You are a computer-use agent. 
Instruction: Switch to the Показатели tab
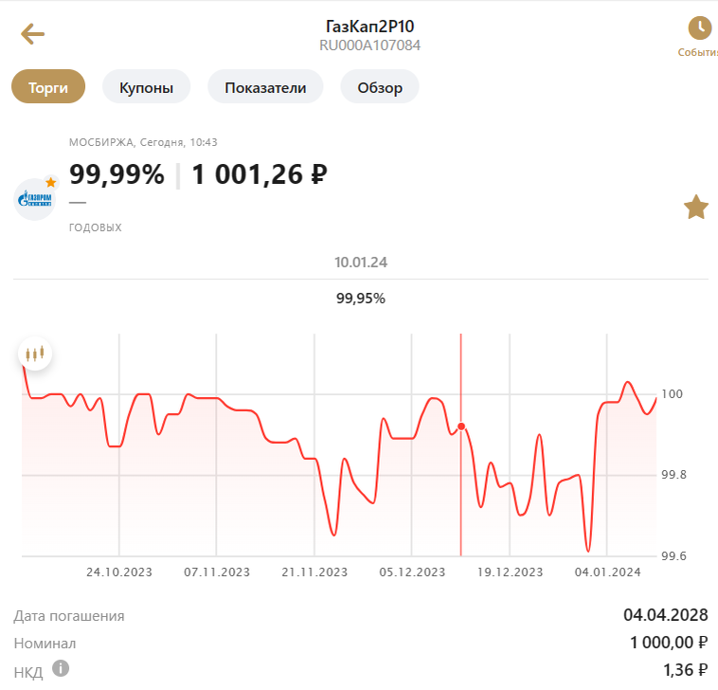point(265,86)
